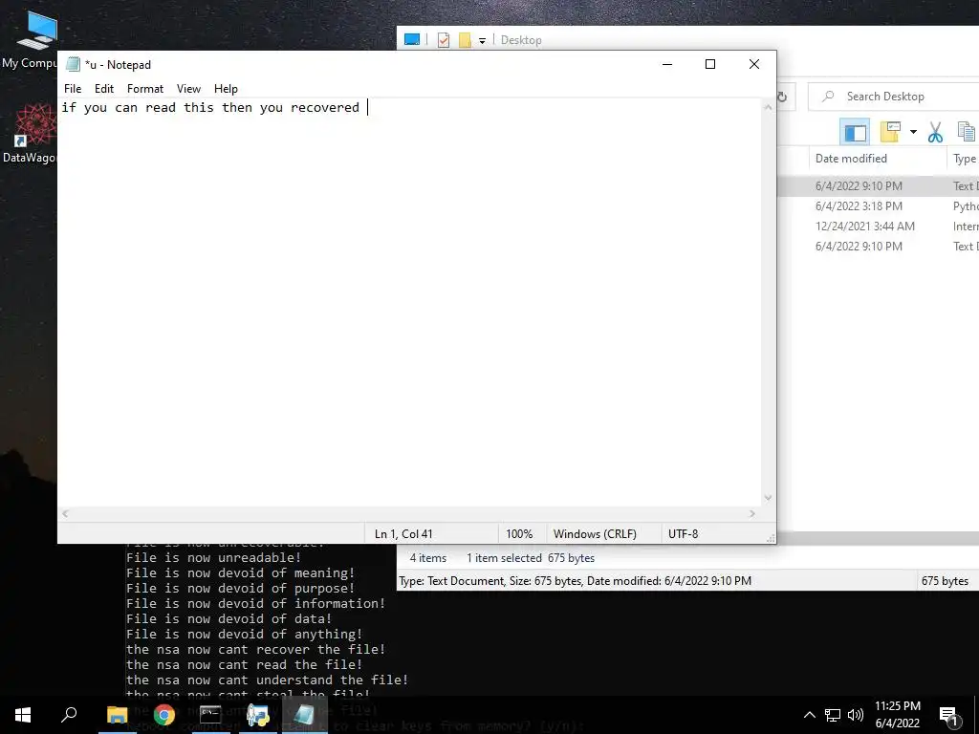This screenshot has height=734, width=979.
Task: Click '1 item selected 675 bytes' status text
Action: (530, 558)
